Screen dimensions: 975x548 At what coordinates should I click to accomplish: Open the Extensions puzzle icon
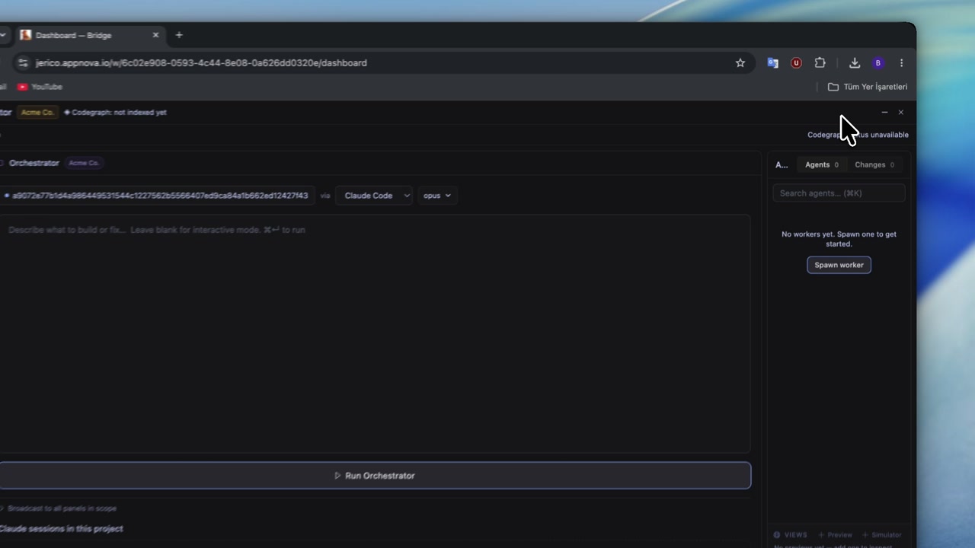click(x=820, y=63)
